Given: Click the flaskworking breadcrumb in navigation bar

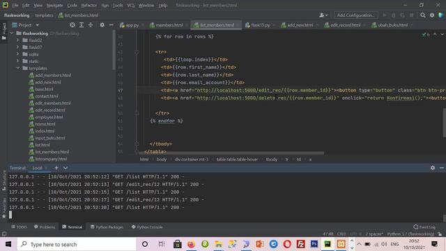Looking at the screenshot, I should 17,15.
